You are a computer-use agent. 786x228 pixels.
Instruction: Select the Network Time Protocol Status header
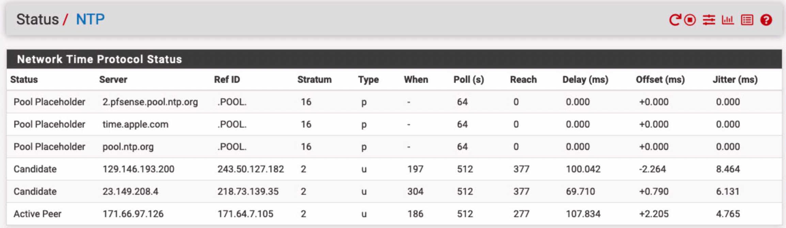pyautogui.click(x=99, y=59)
